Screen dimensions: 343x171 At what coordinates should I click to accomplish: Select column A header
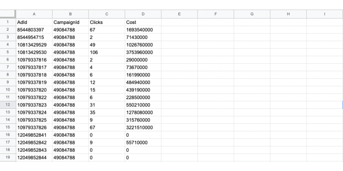click(34, 14)
